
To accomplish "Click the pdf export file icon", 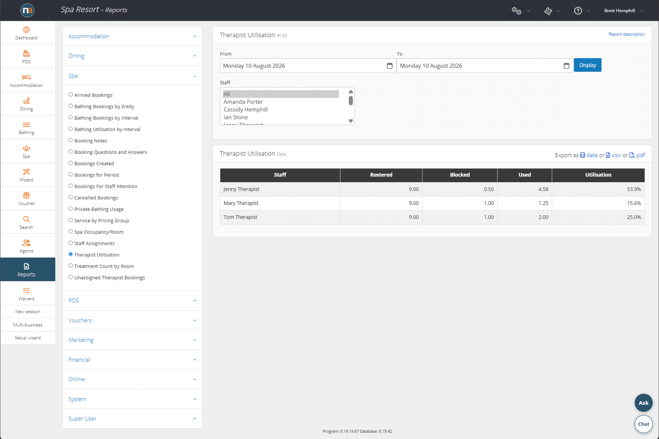I will (x=632, y=155).
